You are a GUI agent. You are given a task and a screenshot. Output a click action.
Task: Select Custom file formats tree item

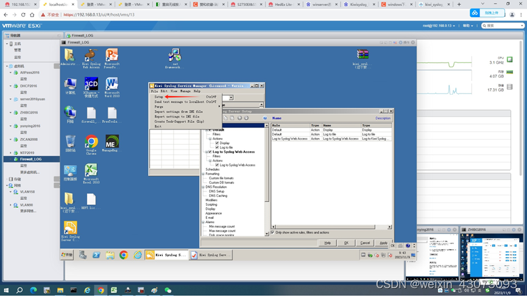[221, 178]
